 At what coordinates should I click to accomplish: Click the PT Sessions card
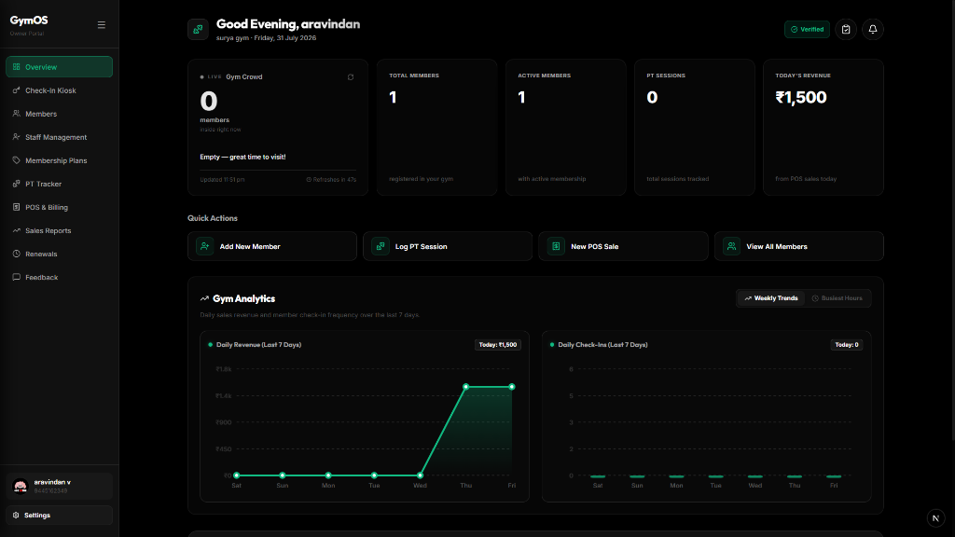pos(694,127)
